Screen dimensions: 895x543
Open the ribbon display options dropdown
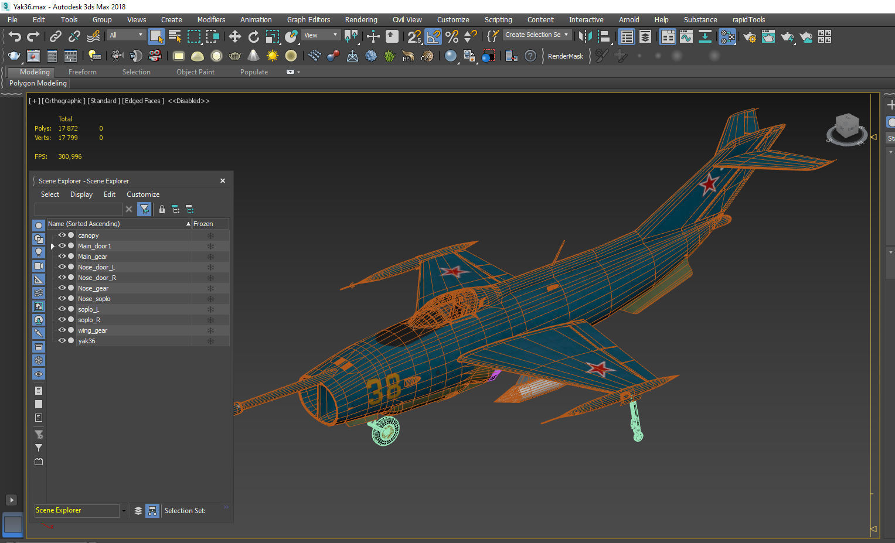(293, 72)
